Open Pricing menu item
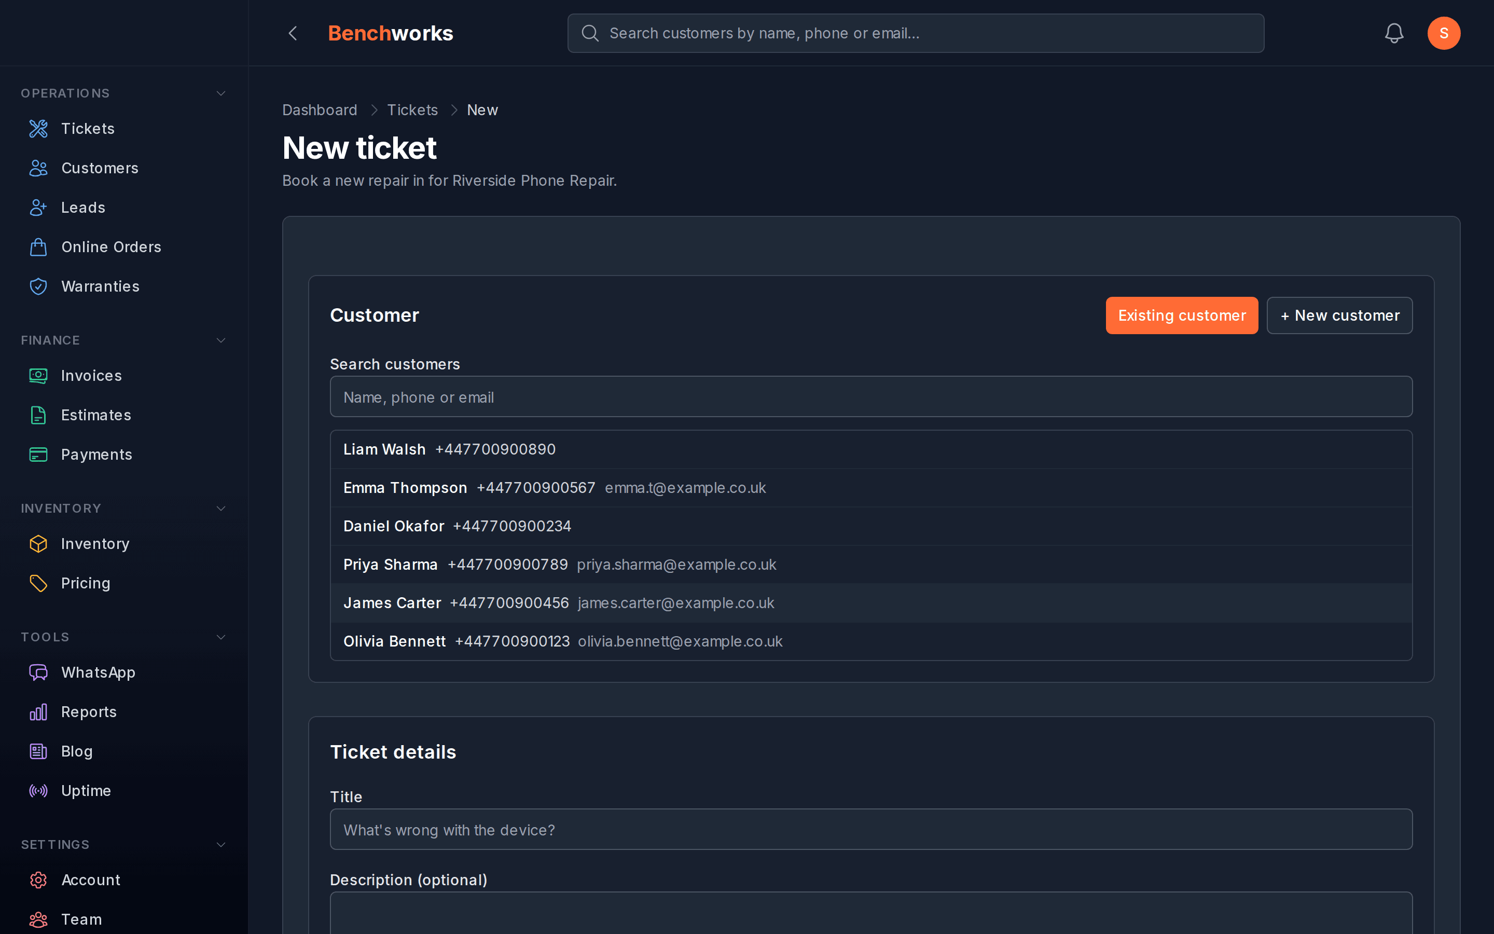This screenshot has height=934, width=1494. click(x=124, y=583)
